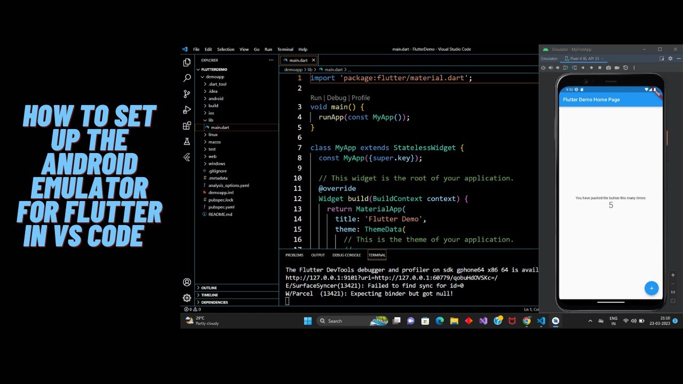This screenshot has width=683, height=384.
Task: Open Microsoft Edge from the taskbar
Action: click(x=440, y=321)
